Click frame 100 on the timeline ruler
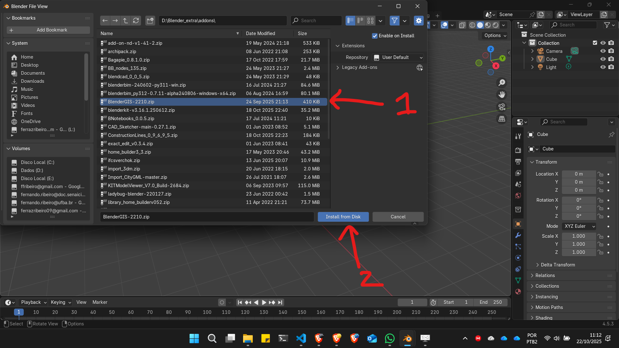 207,312
